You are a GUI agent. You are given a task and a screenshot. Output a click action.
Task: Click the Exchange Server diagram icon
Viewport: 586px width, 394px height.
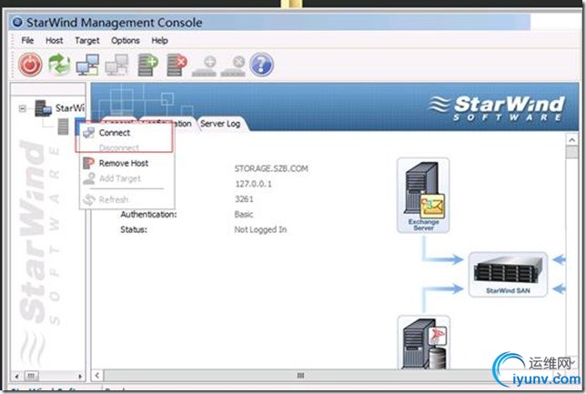[x=423, y=195]
